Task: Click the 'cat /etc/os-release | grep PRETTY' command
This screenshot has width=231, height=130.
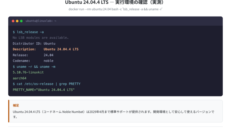Action: click(48, 84)
